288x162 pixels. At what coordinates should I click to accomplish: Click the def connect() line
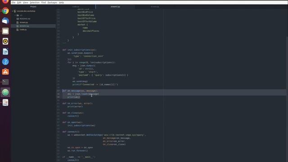point(71,132)
